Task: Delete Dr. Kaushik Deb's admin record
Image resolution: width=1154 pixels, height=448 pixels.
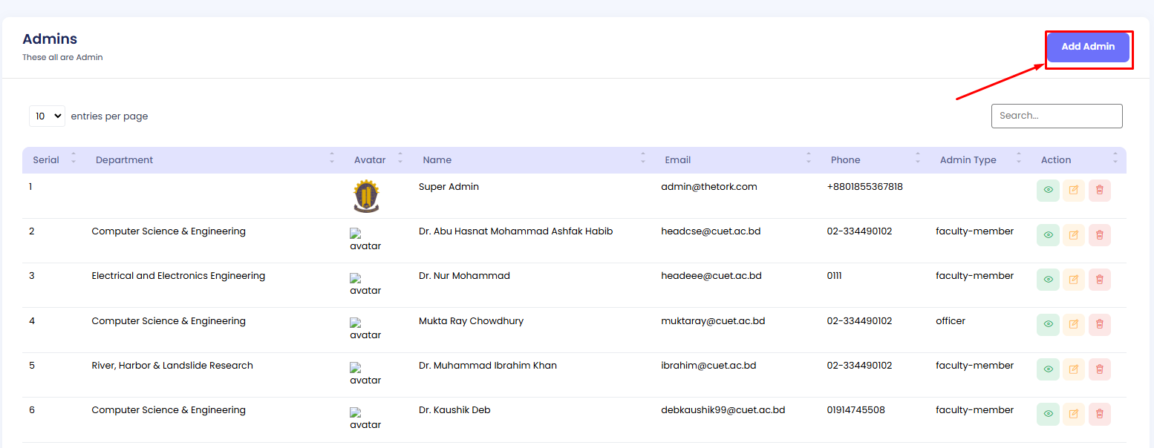Action: [x=1099, y=414]
